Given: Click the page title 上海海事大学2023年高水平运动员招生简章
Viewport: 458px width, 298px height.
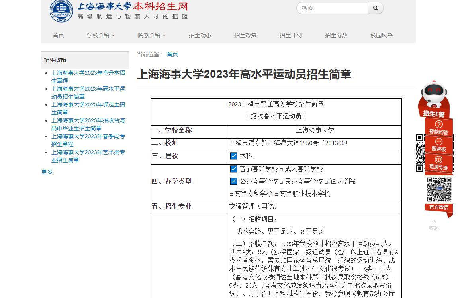Looking at the screenshot, I should [x=244, y=74].
